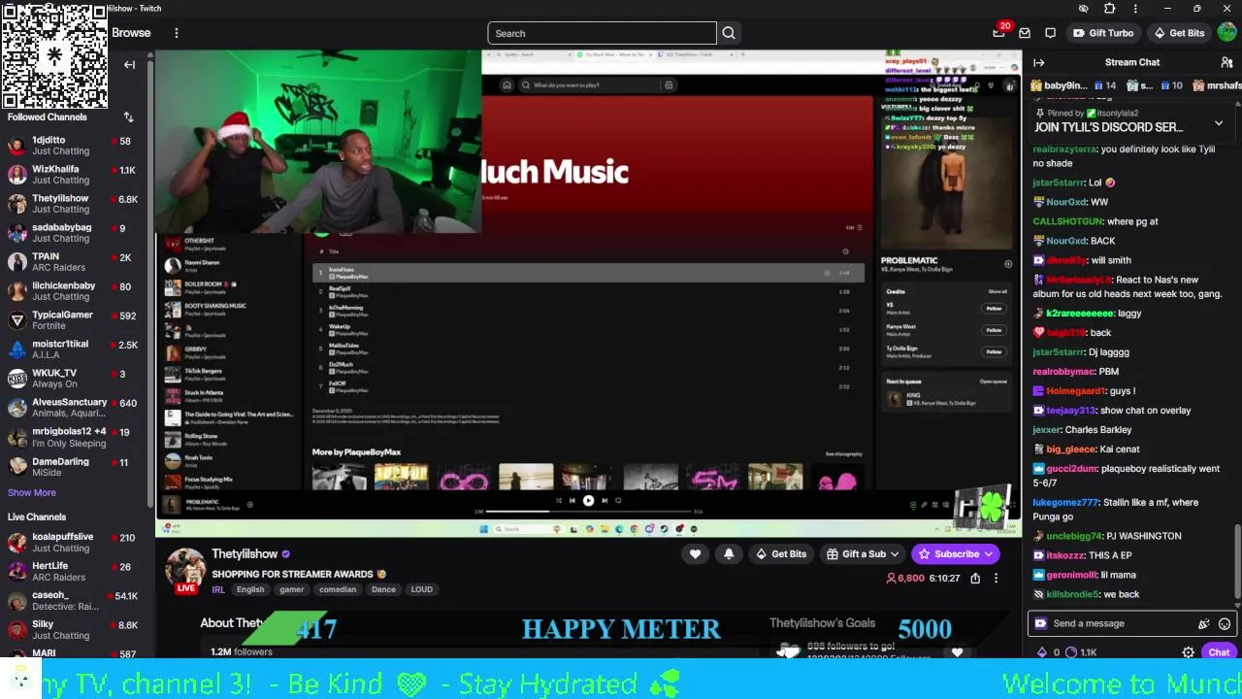The image size is (1242, 699).
Task: Toggle follow heart for Thetylilshow
Action: [695, 553]
